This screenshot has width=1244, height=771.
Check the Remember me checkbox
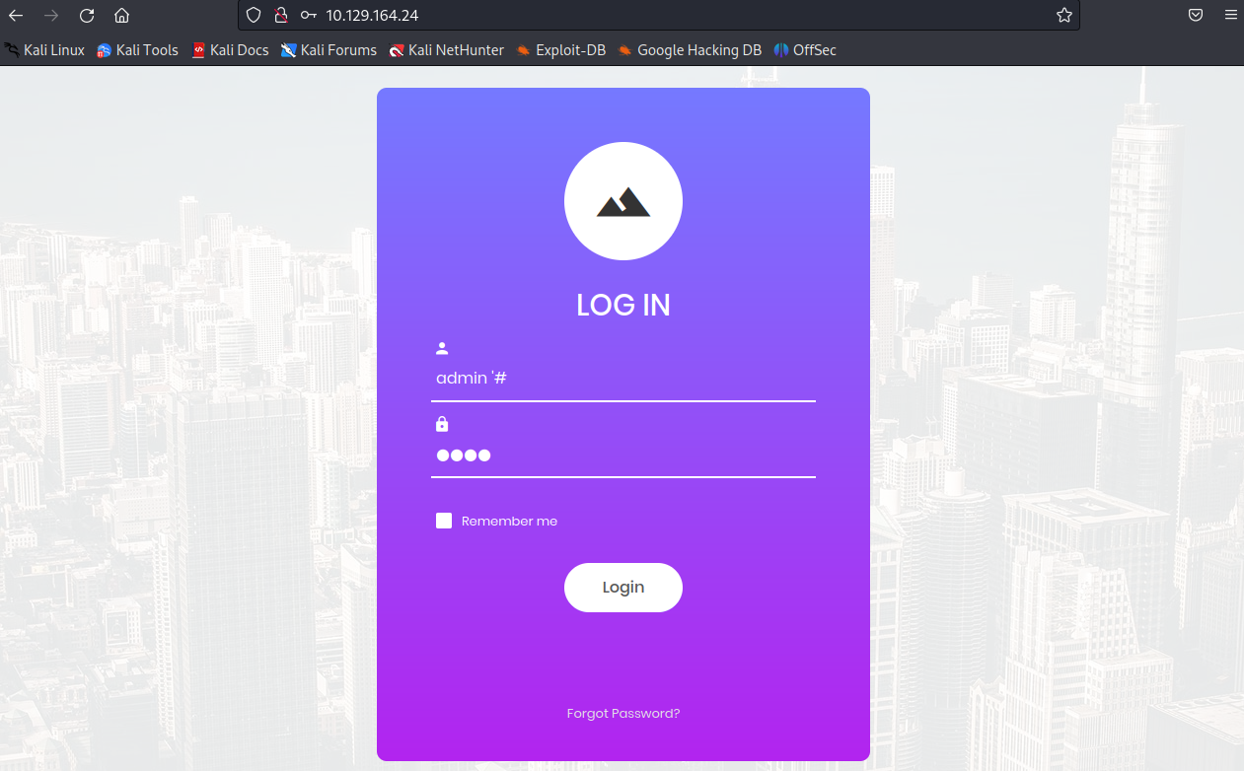click(444, 521)
